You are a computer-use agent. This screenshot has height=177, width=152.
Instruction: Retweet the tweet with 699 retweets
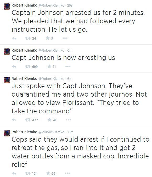[x=28, y=67]
